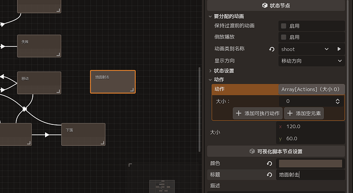
Task: Click resize handle of 移动 node
Action: click(x=58, y=91)
